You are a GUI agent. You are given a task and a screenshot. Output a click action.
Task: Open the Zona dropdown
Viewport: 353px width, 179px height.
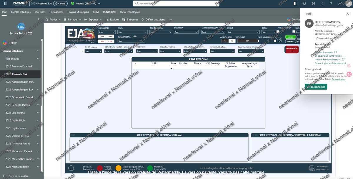click(268, 32)
